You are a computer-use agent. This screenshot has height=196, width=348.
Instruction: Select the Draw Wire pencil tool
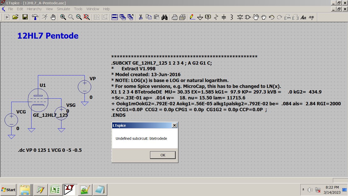pos(192,17)
